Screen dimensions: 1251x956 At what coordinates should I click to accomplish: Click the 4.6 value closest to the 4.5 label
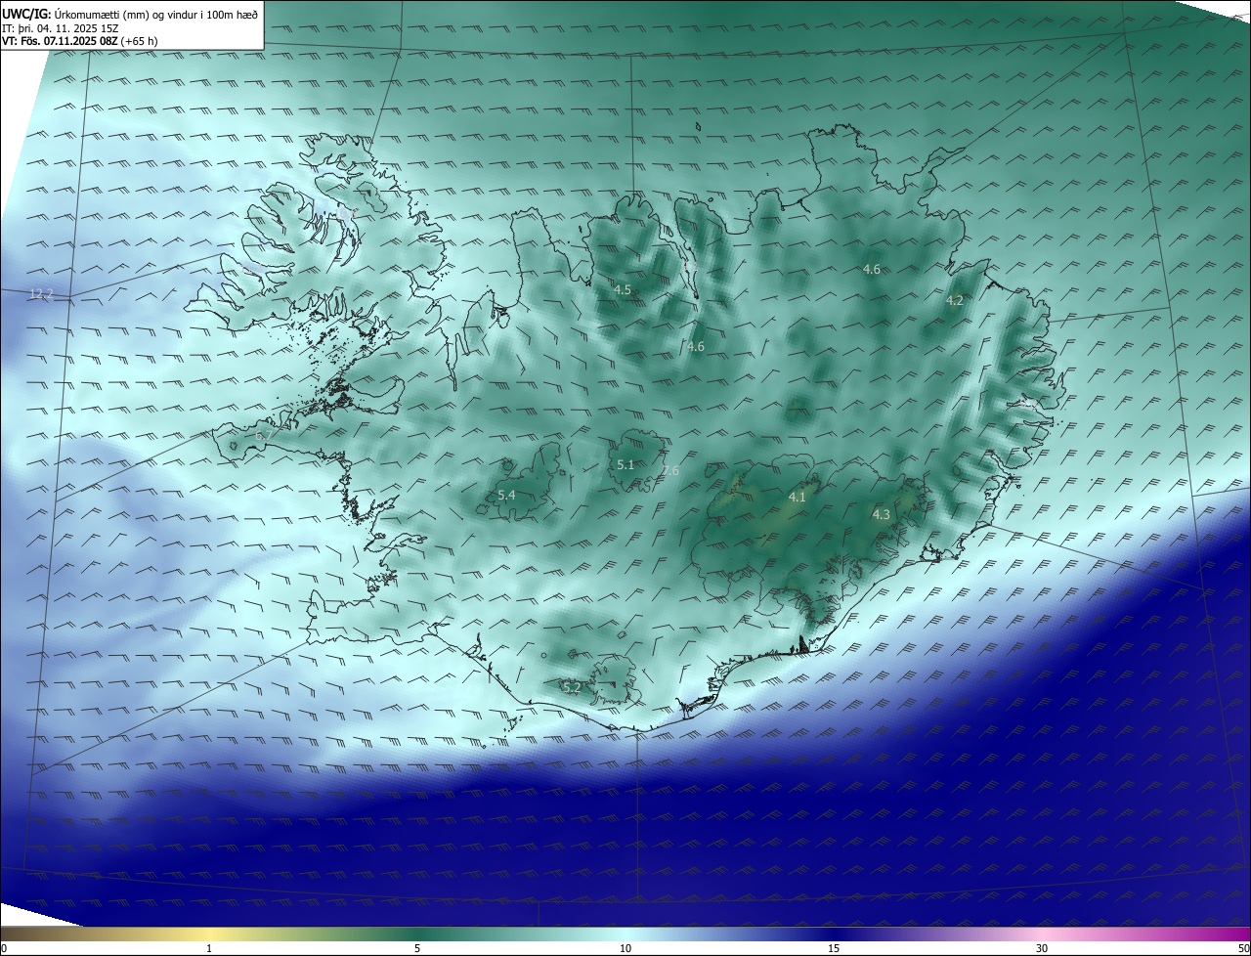pos(696,347)
